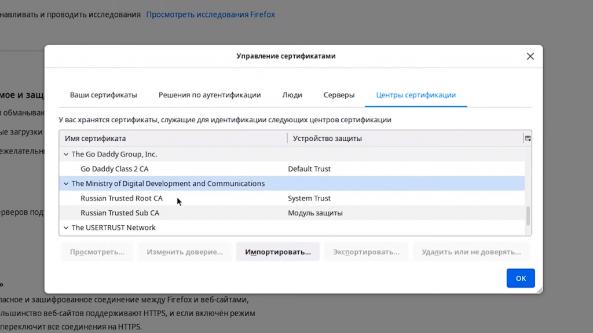Select The USERTRUST Network row

292,228
